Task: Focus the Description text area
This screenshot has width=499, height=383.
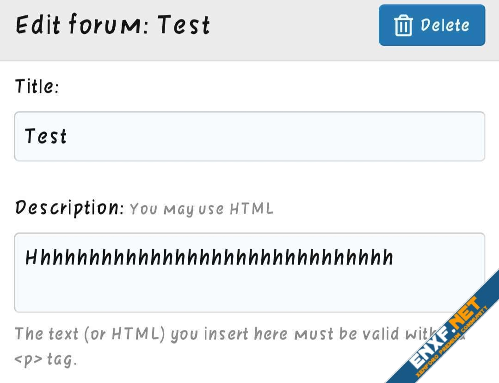Action: tap(250, 272)
